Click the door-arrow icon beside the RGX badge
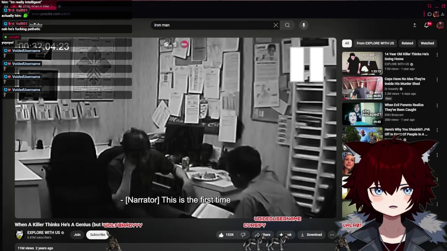This screenshot has height=251, width=447. [174, 44]
